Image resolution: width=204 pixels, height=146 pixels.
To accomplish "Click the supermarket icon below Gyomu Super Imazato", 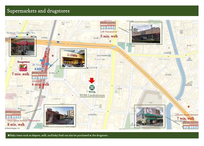I will (x=191, y=125).
